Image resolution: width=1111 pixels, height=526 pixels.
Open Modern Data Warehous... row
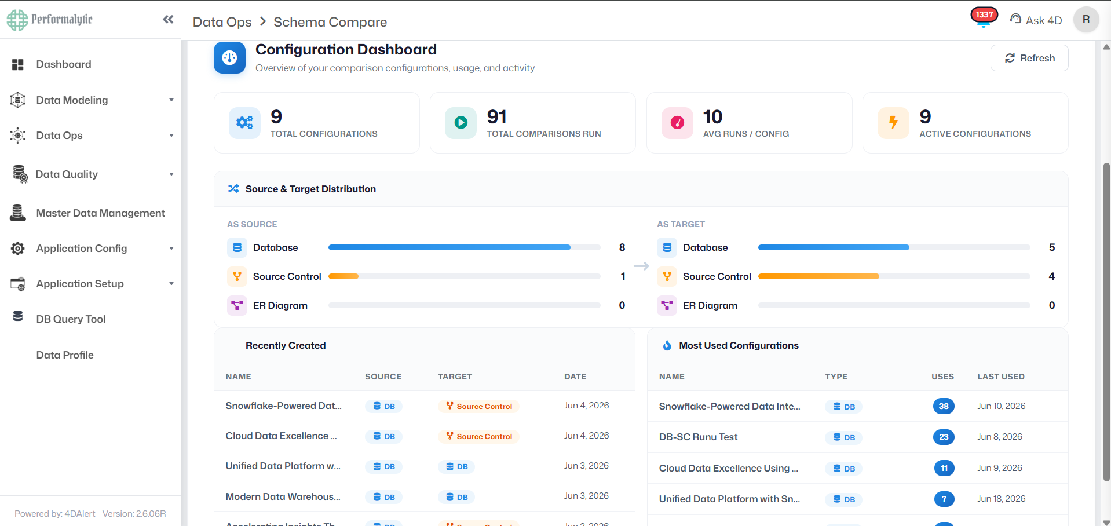[x=283, y=496]
